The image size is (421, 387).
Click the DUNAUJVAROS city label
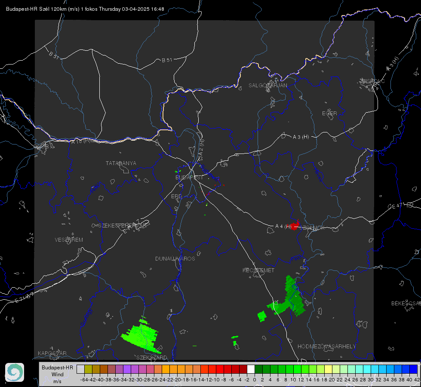coord(175,258)
